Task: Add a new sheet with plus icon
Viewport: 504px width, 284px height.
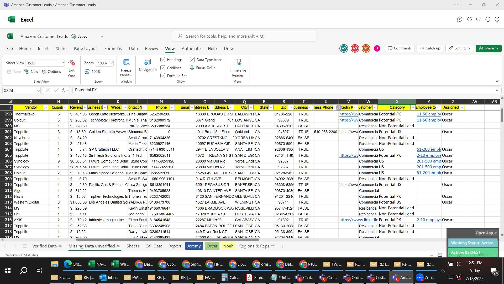Action: (x=283, y=246)
